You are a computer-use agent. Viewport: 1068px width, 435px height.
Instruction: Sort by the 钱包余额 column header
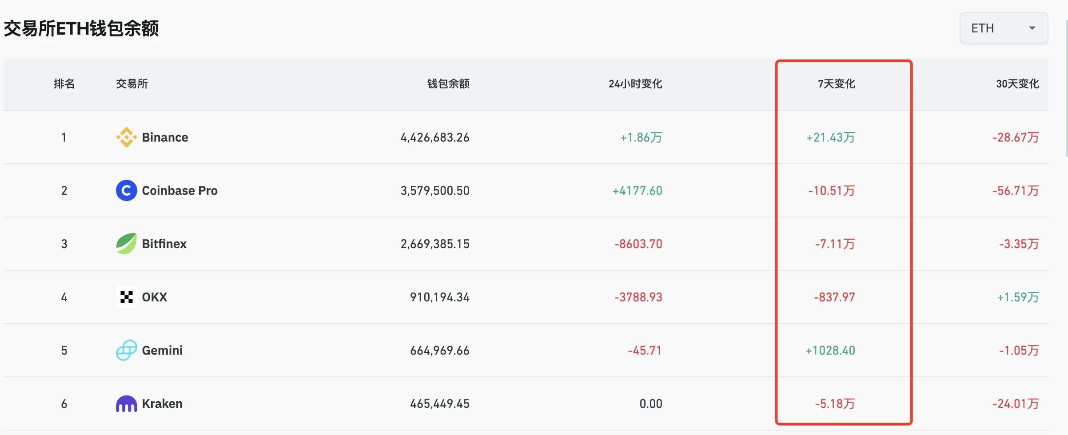tap(447, 83)
